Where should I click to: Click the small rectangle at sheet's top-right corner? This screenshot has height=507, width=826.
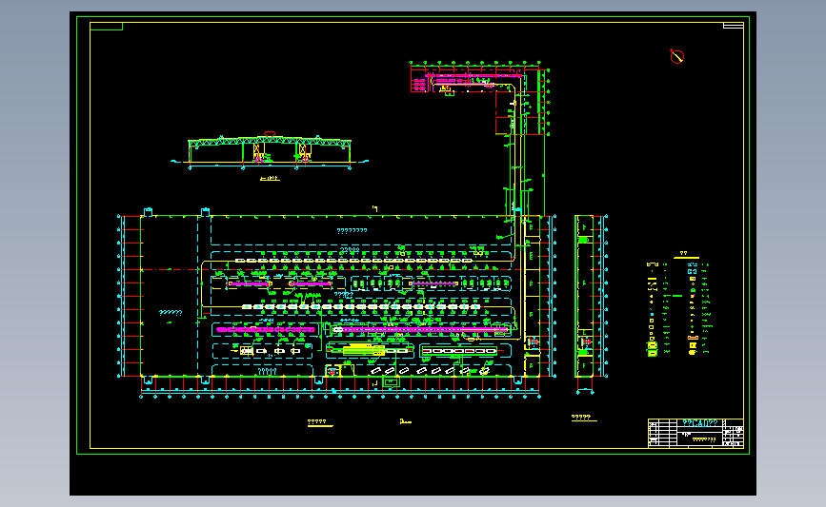(x=733, y=26)
